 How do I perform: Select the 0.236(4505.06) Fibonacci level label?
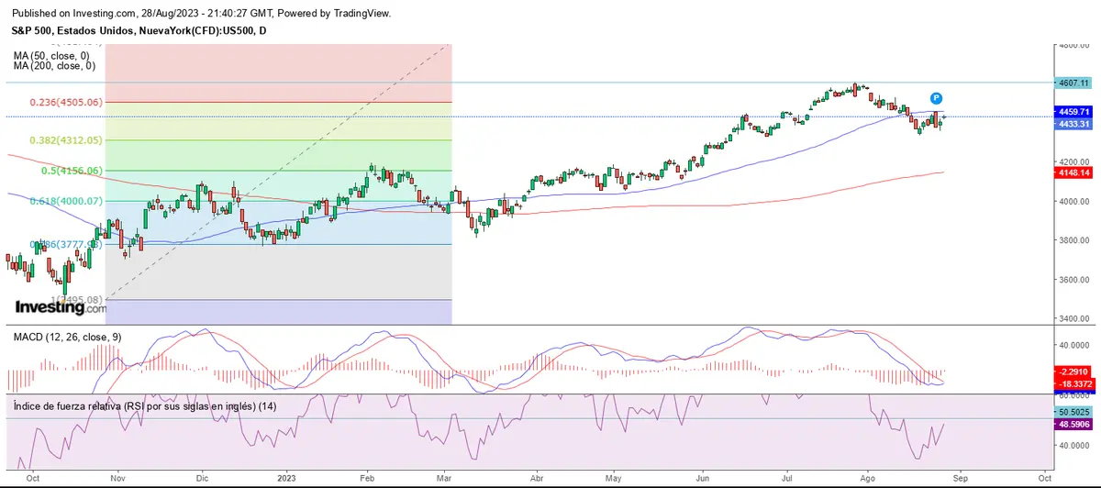pos(68,103)
